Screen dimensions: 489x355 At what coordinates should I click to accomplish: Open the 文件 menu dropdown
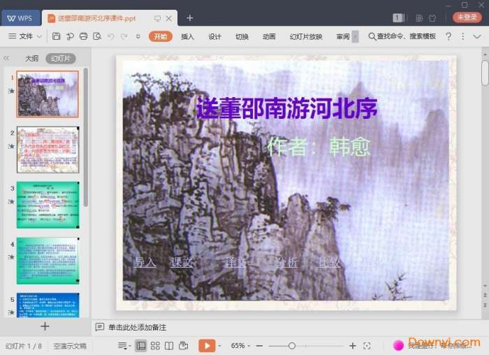[x=25, y=36]
